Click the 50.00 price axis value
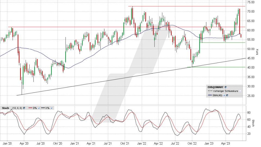The width and height of the screenshot is (261, 147). [251, 49]
